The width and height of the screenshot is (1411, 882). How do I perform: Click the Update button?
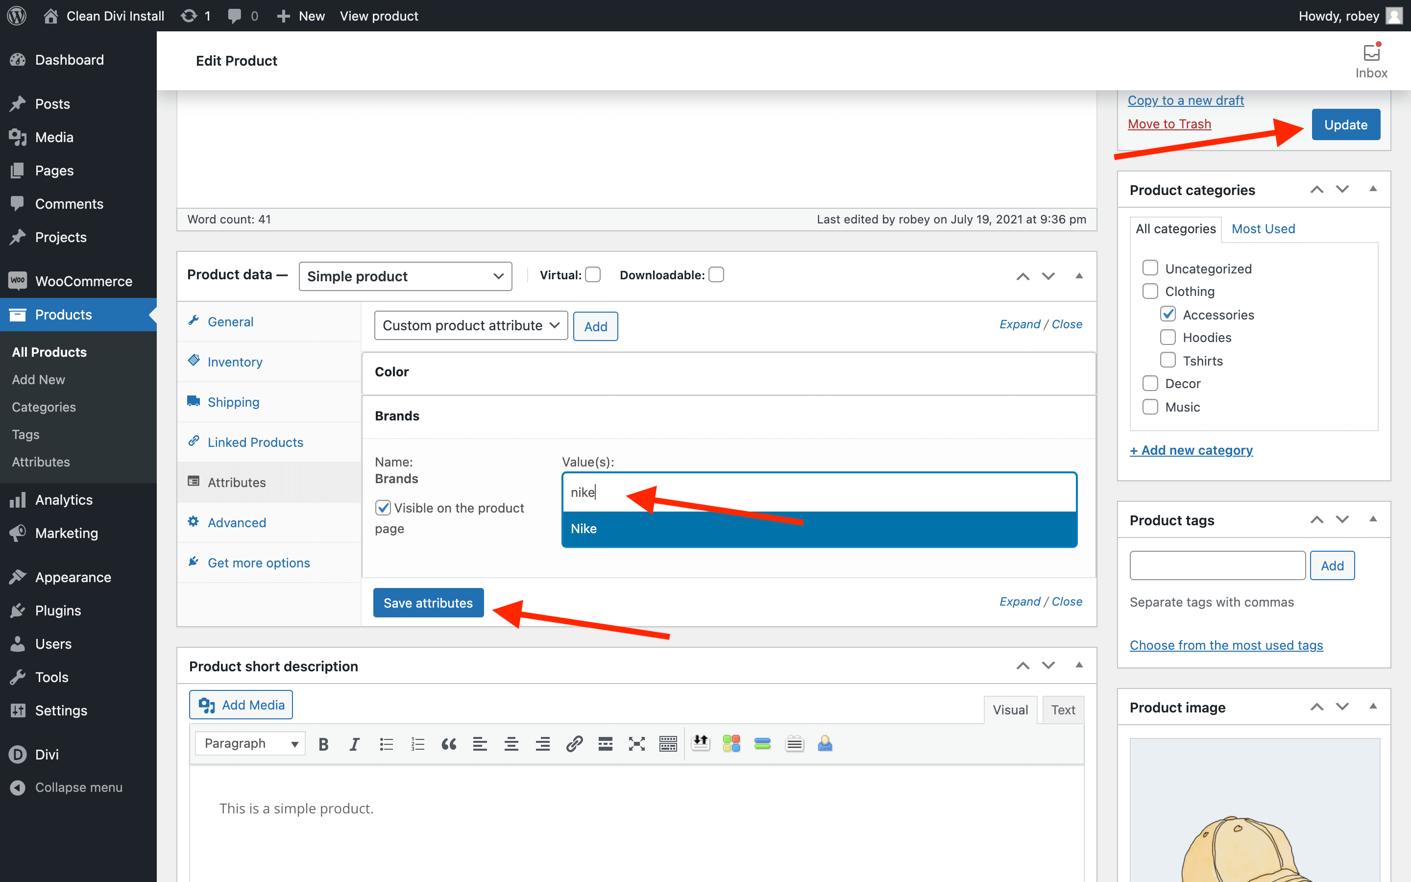1346,124
